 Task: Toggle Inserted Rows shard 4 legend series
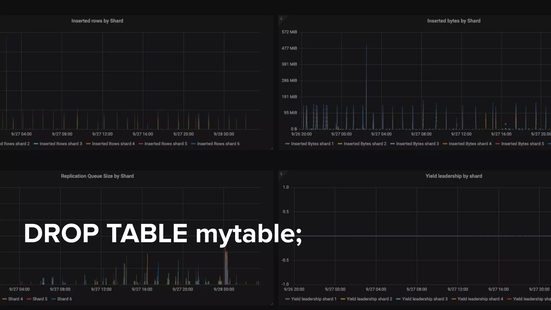(x=113, y=144)
